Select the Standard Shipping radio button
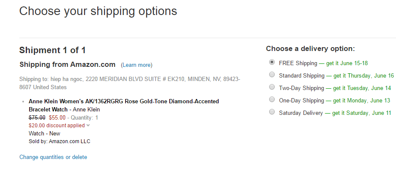 click(x=272, y=75)
